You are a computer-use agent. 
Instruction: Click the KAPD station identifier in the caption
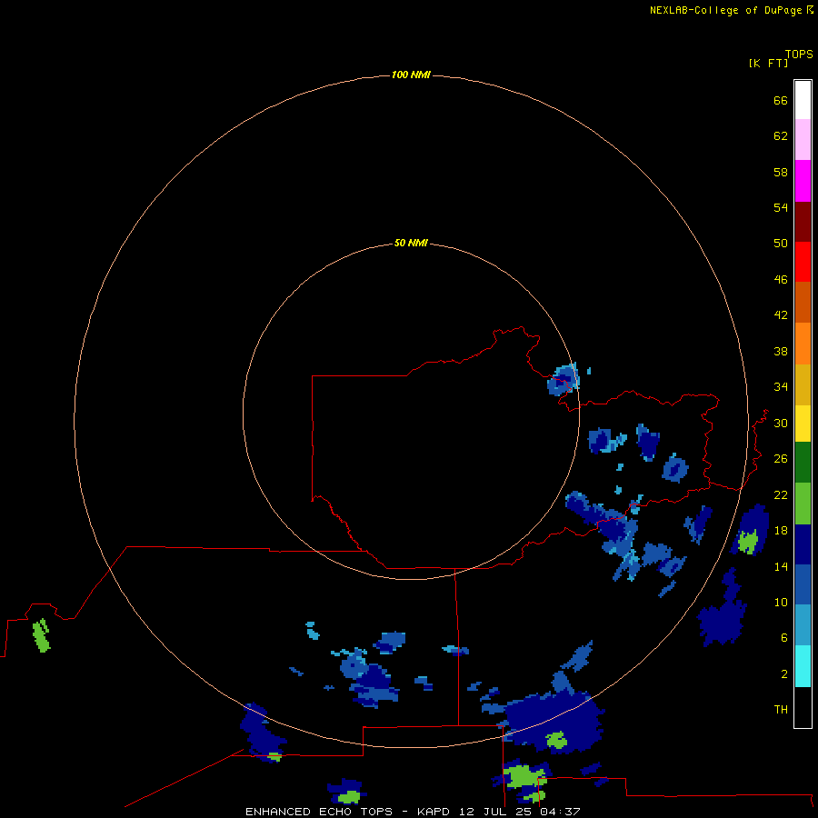[434, 812]
